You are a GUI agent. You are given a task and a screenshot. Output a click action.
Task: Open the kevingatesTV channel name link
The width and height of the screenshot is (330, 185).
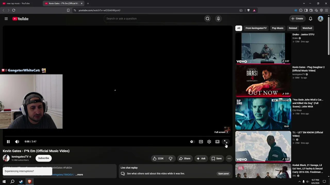click(x=20, y=157)
